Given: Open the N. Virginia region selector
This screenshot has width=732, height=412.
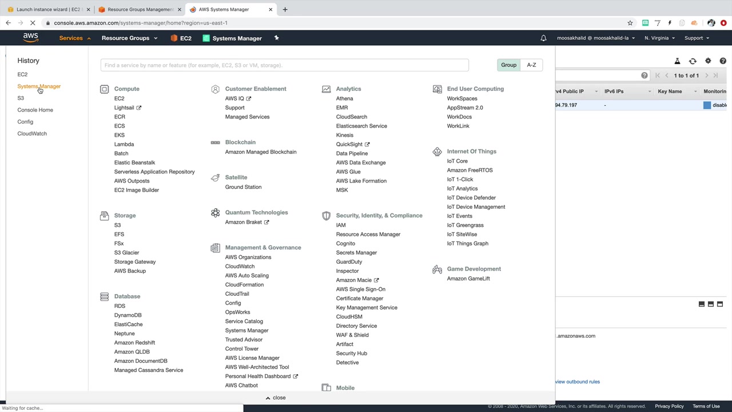Looking at the screenshot, I should (659, 38).
